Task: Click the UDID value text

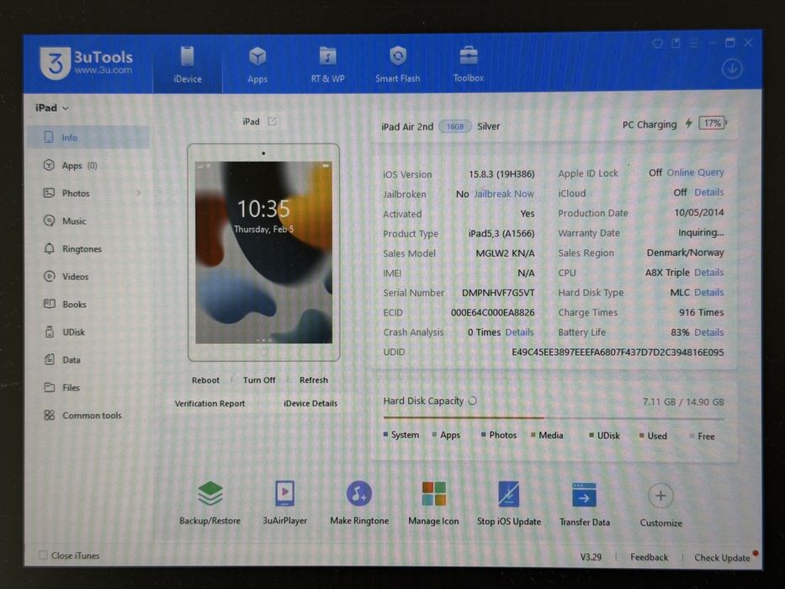Action: click(618, 352)
